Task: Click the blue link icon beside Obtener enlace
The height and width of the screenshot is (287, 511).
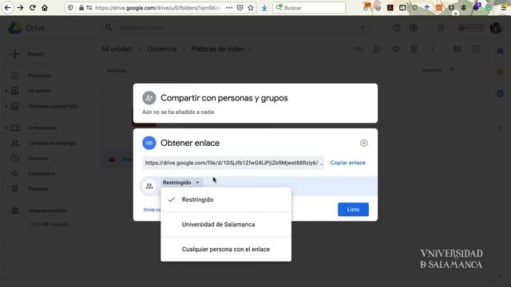Action: click(x=149, y=143)
